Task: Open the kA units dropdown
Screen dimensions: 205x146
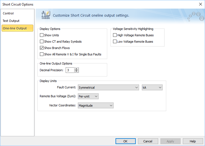Action: [x=152, y=88]
